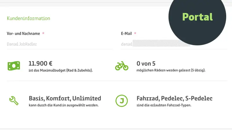Click the 'ist das Maximalbudget' description text

[x=61, y=70]
